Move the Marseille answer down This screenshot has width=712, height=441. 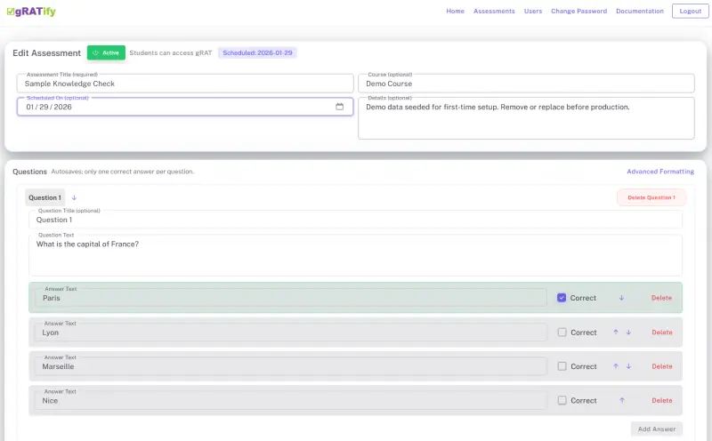coord(628,366)
